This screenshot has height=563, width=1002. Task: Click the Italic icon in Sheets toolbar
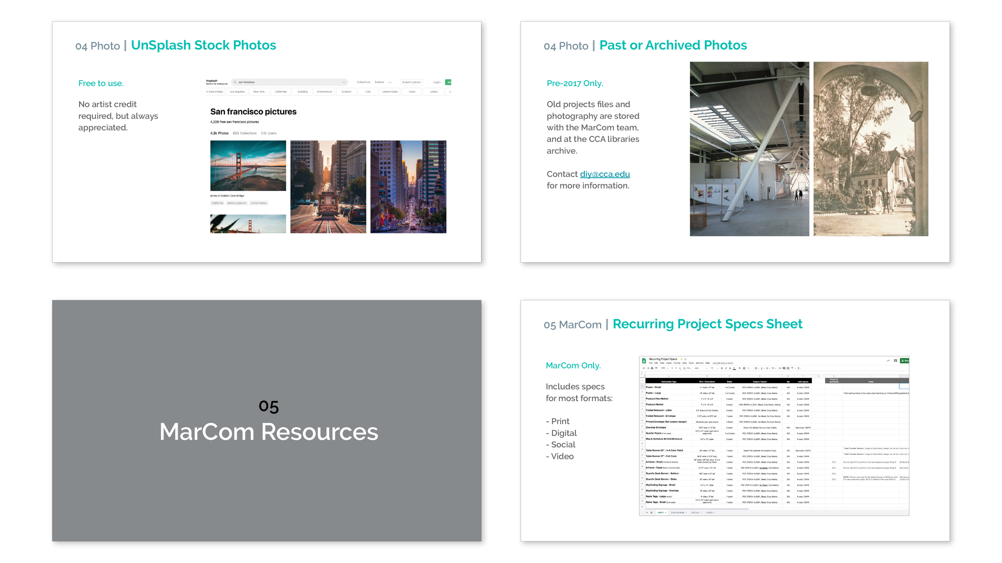pyautogui.click(x=726, y=368)
